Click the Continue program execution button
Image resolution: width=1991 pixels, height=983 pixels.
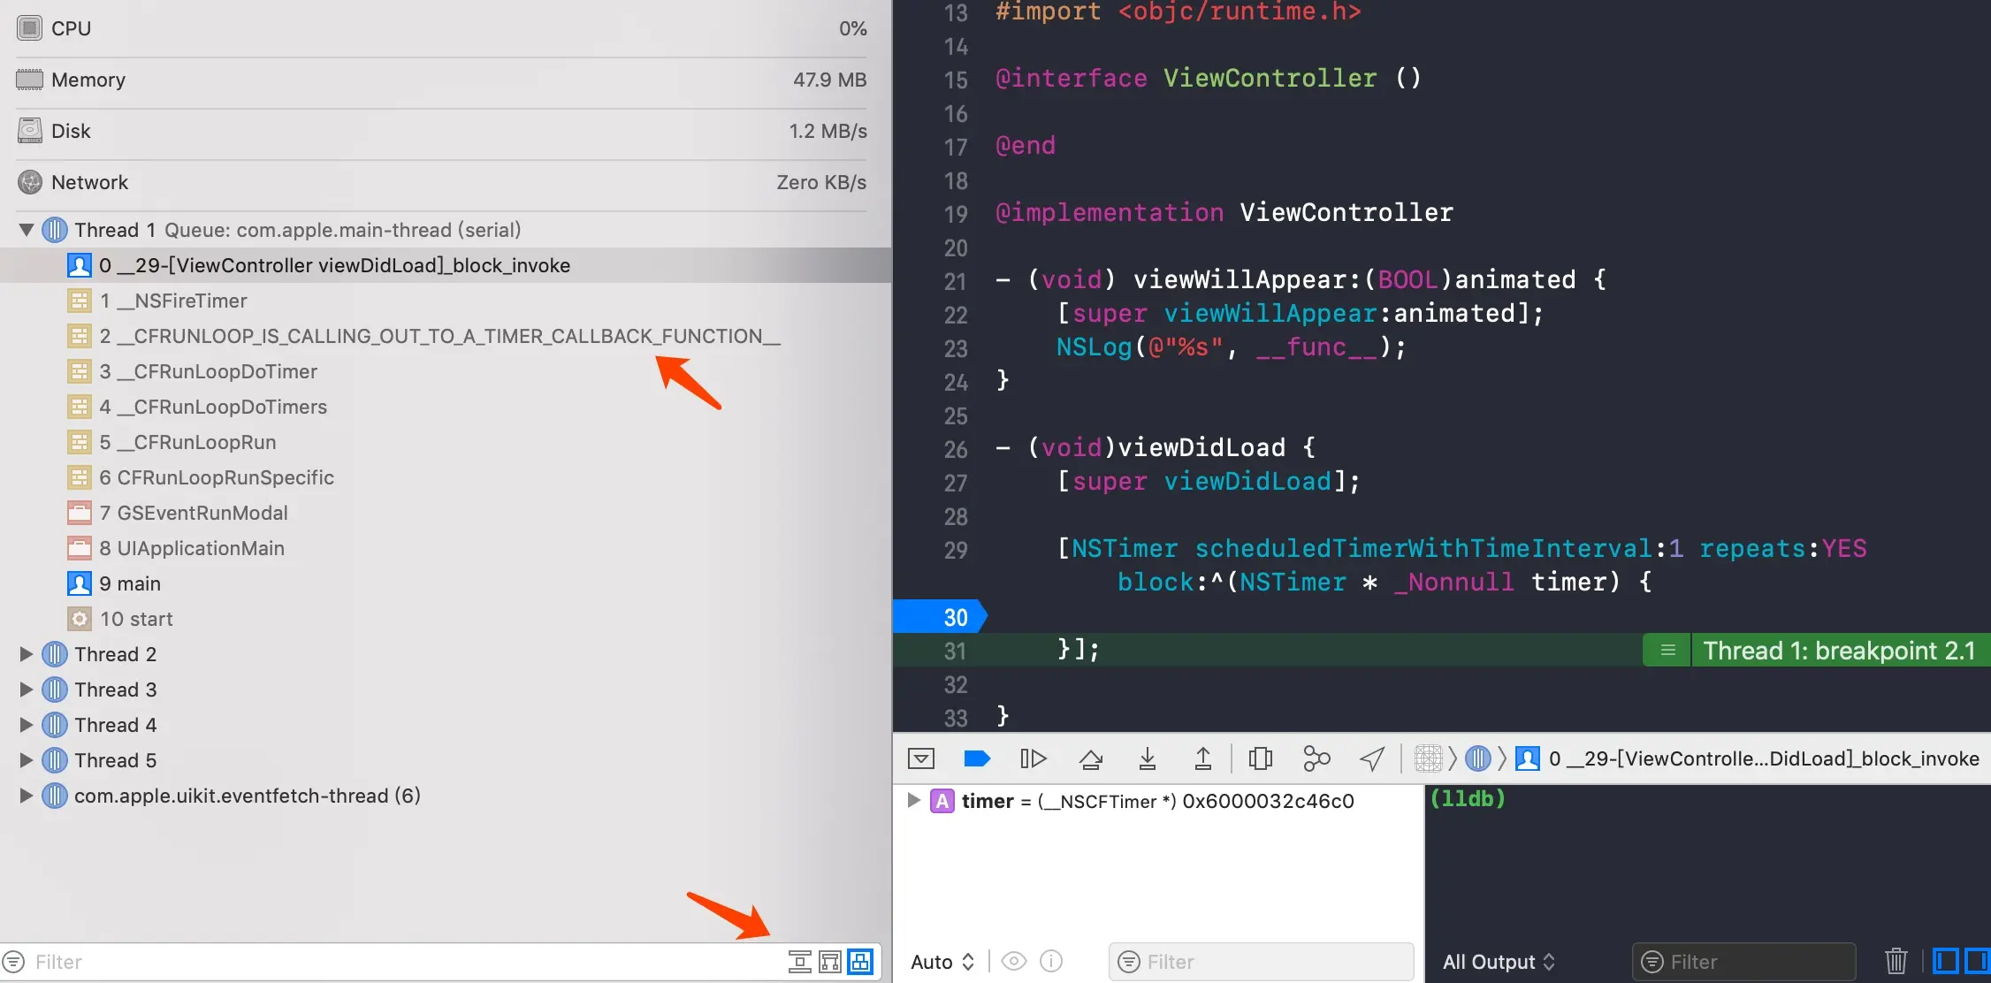tap(1033, 758)
